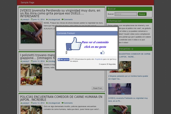Click the Read Post button

[97, 88]
